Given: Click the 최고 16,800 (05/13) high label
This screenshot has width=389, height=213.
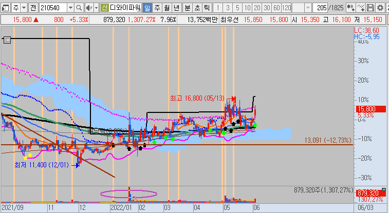Looking at the screenshot, I should point(197,99).
